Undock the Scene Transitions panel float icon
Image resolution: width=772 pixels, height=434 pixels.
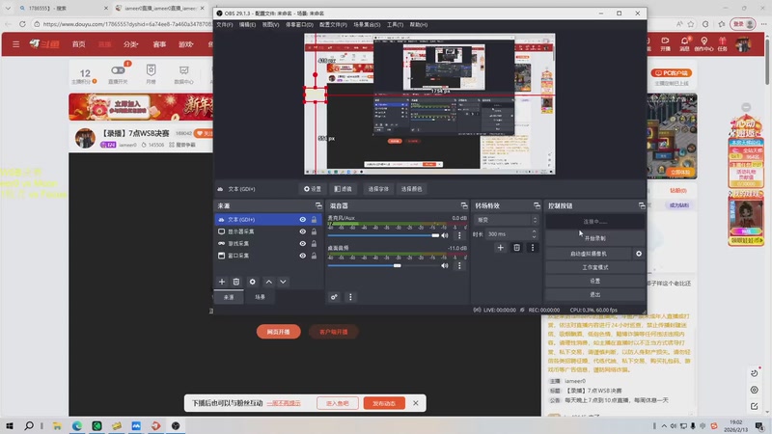(537, 205)
